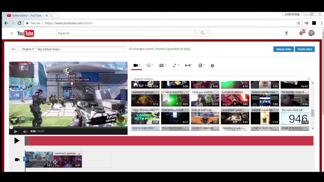Click the 6:44 green thumbnail video

[x=235, y=85]
